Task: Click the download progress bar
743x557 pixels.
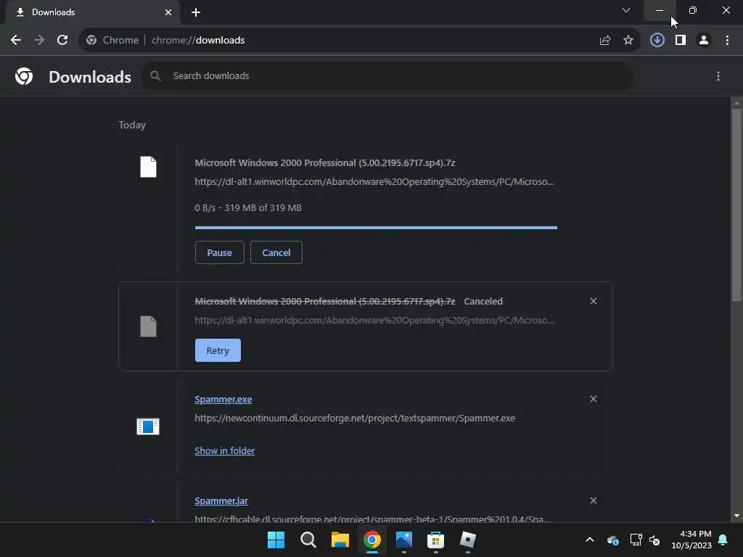Action: pos(376,228)
